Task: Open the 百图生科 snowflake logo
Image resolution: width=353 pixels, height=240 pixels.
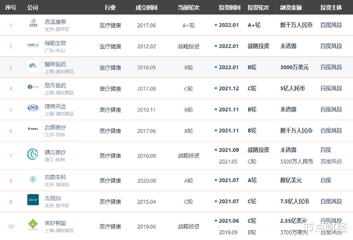Action: tap(33, 180)
